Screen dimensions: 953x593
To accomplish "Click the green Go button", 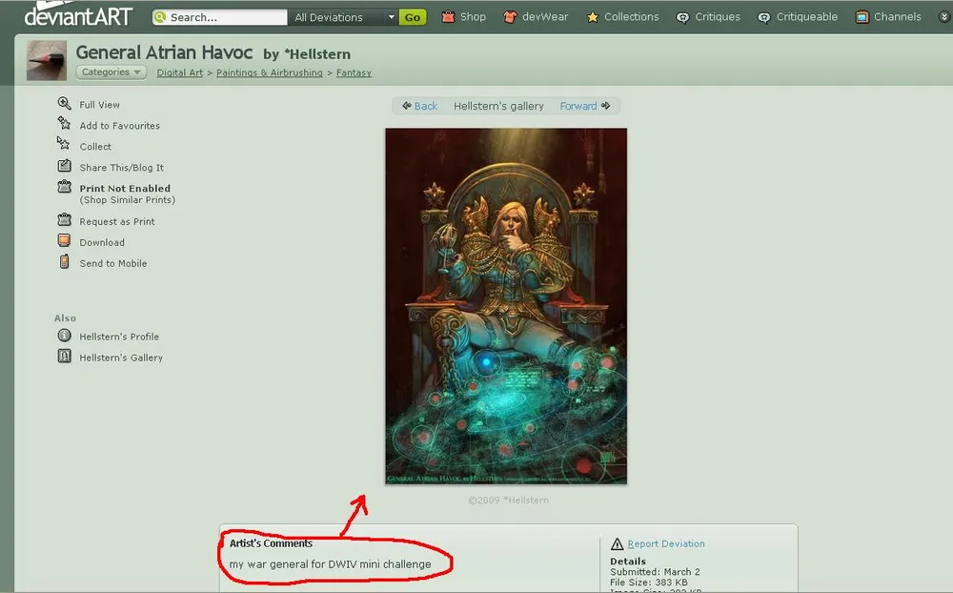I will pyautogui.click(x=413, y=17).
